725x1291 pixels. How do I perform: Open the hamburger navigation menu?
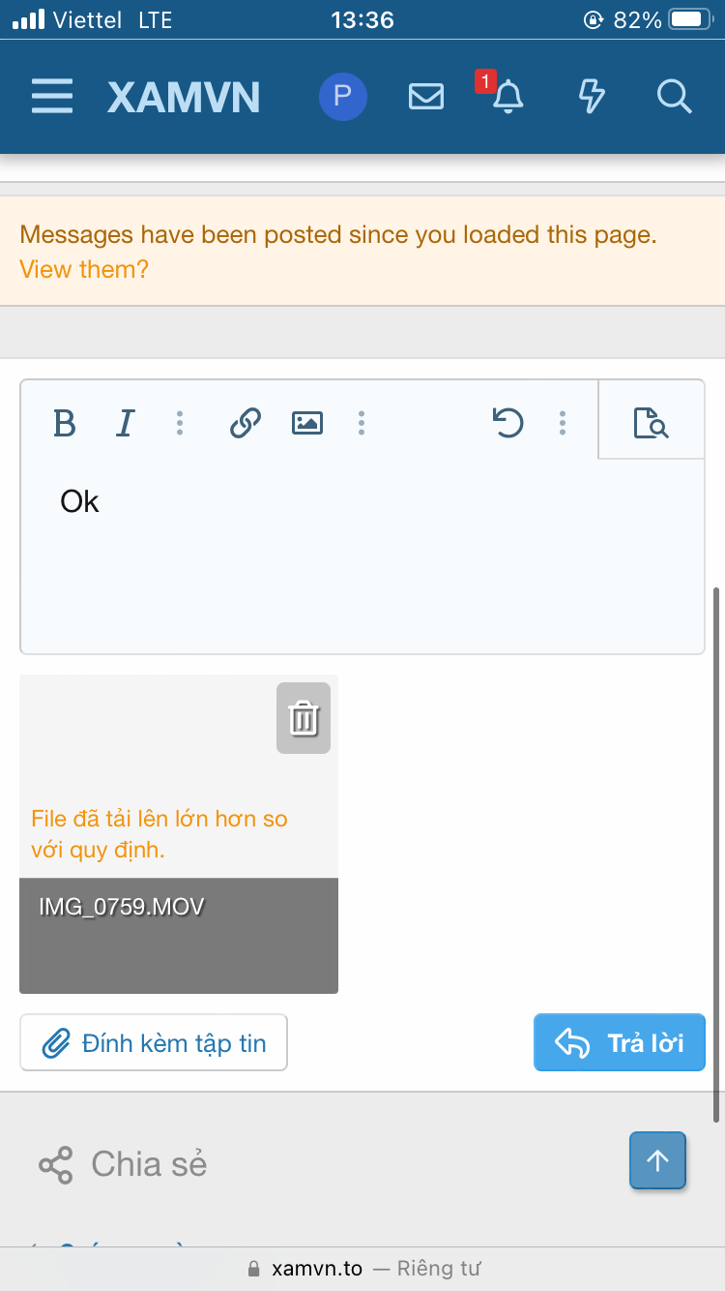click(52, 97)
